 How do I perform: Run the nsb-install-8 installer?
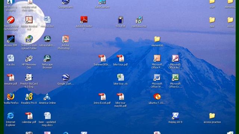coord(47,39)
